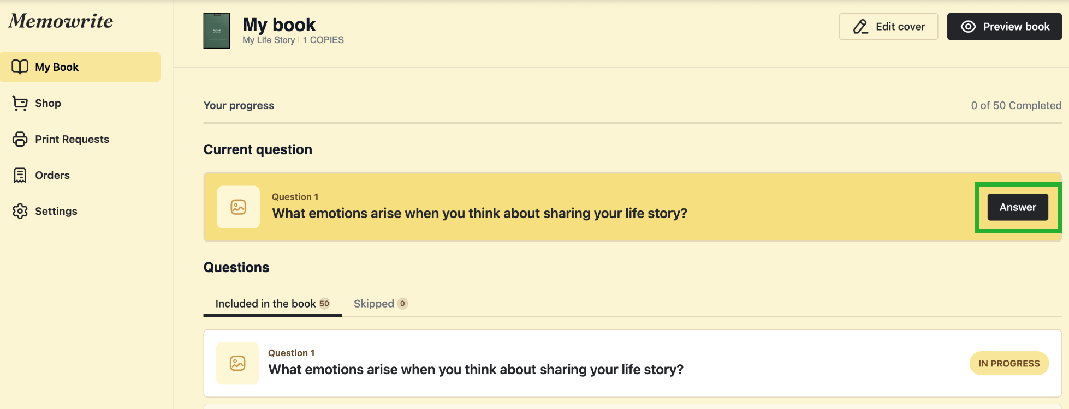Click the Orders receipt icon
This screenshot has width=1069, height=409.
[20, 175]
